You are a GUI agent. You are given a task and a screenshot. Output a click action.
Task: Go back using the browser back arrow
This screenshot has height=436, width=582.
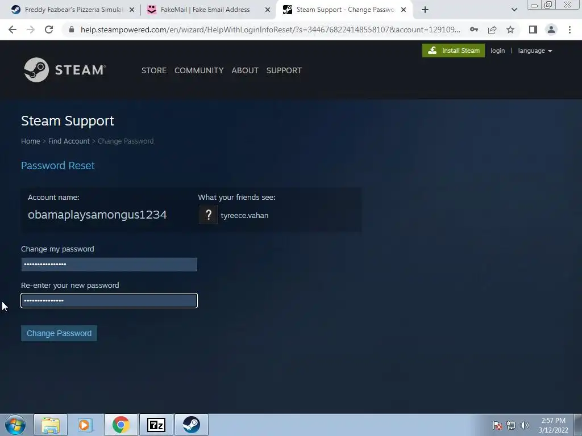click(13, 30)
